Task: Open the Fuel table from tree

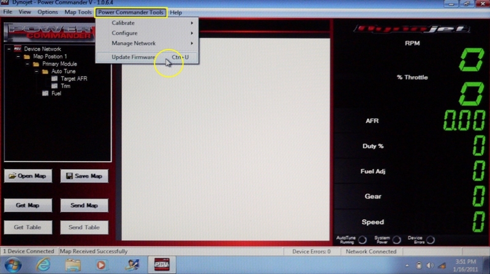Action: (x=45, y=94)
